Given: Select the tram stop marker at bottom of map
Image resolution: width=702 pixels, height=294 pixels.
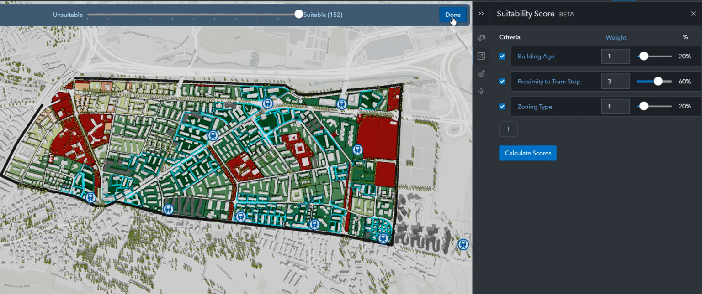Looking at the screenshot, I should [x=382, y=237].
